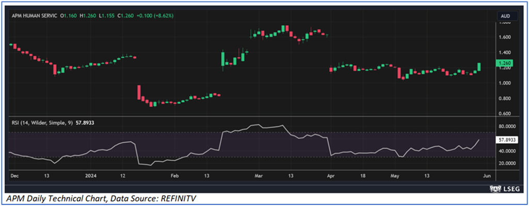Click the 1.400 price axis label
This screenshot has height=206, width=529.
point(505,53)
